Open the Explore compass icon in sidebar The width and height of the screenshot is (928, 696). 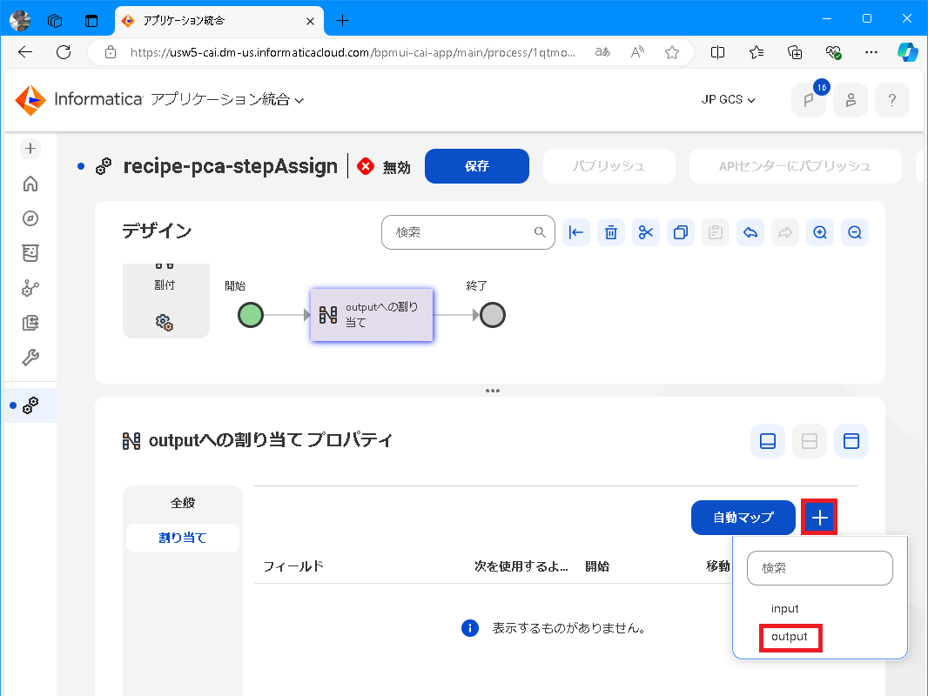point(30,218)
